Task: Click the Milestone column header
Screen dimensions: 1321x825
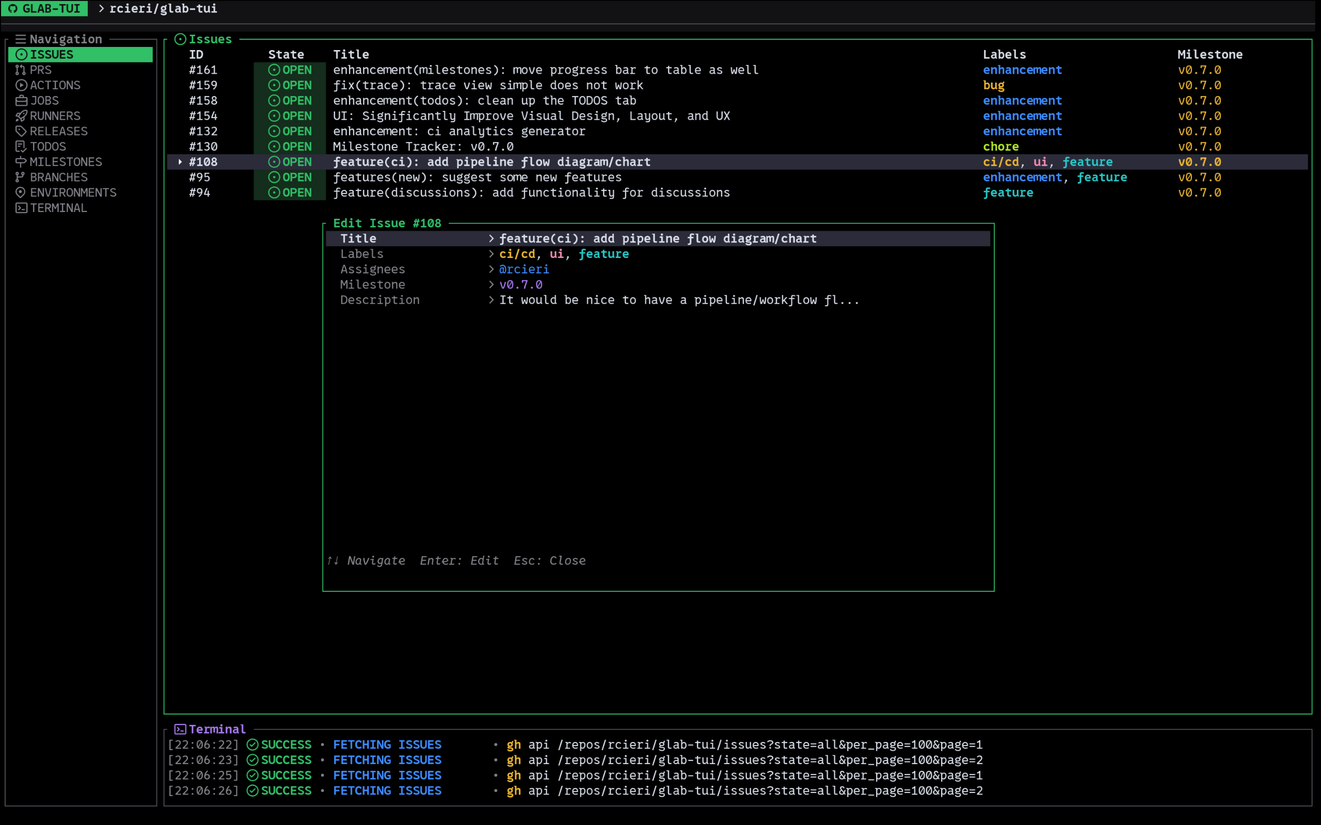Action: (x=1209, y=55)
